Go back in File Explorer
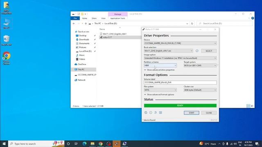This screenshot has height=147, width=262. click(74, 24)
